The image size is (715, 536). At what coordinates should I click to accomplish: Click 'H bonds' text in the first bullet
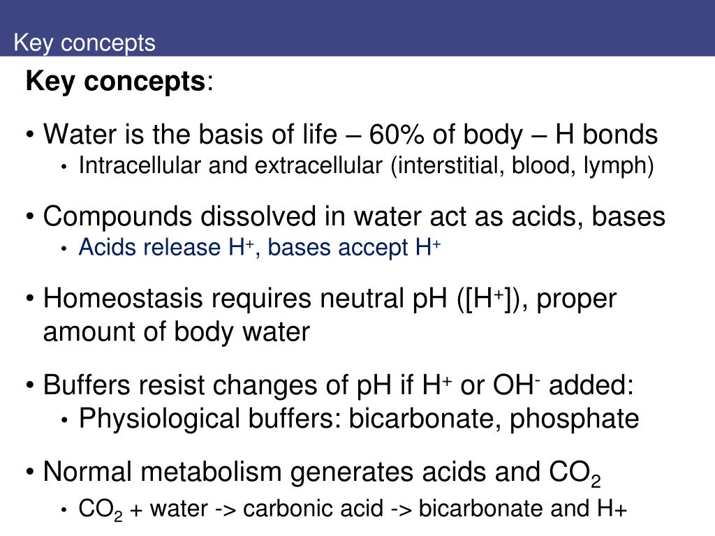607,135
